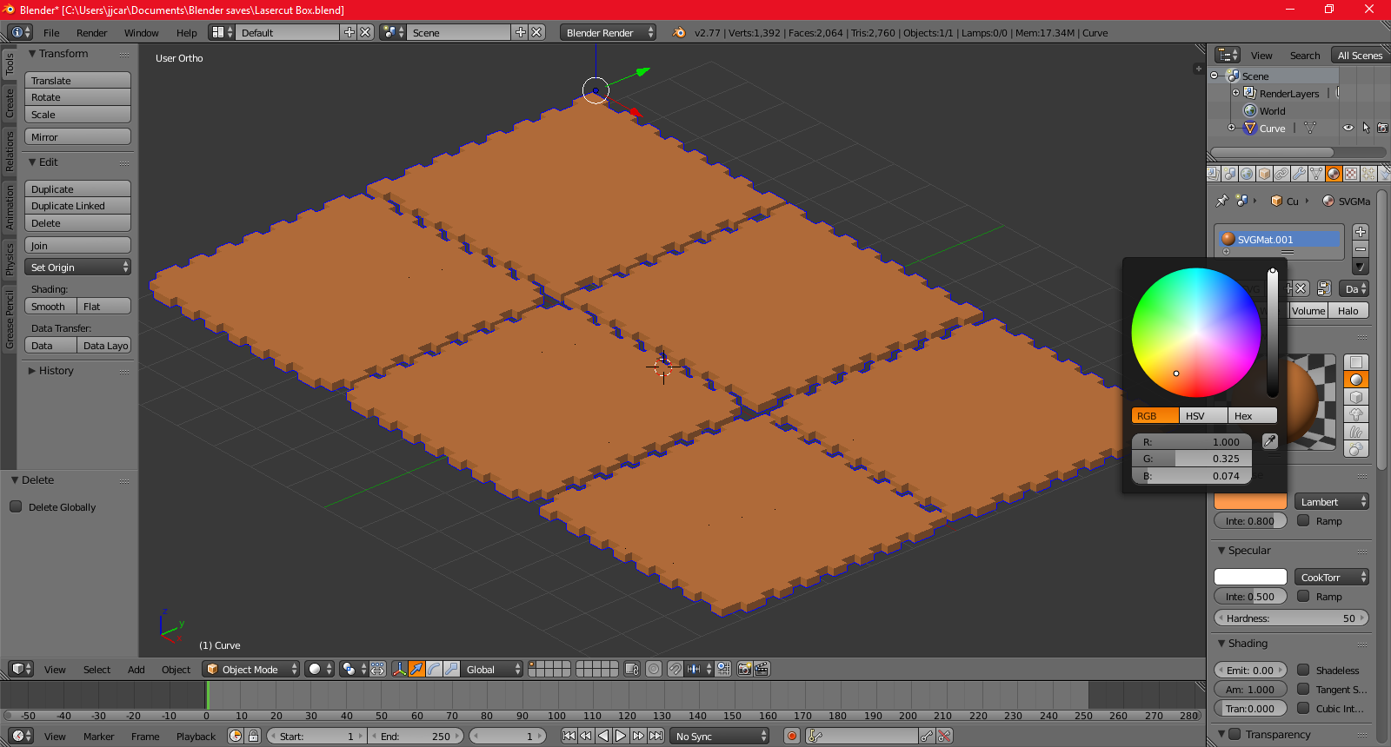Select flat preview type in material preview
Viewport: 1391px width, 747px height.
pyautogui.click(x=1356, y=362)
